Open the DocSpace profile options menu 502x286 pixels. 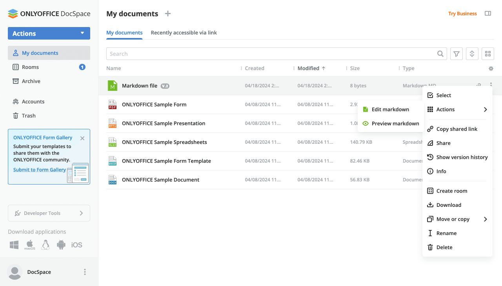point(85,272)
